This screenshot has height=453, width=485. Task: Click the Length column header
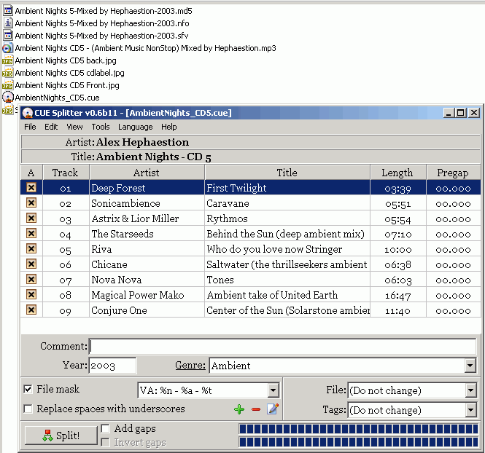[397, 173]
